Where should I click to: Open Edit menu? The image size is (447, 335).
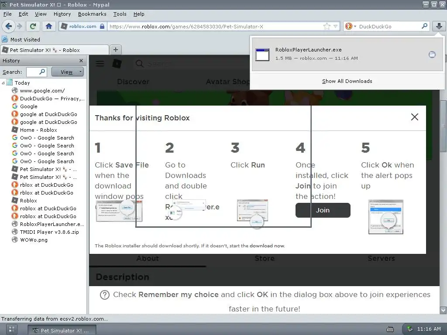coord(23,14)
